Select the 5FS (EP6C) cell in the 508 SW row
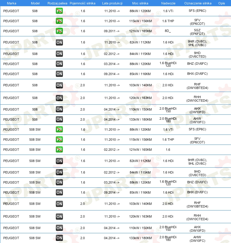This screenshot has height=243, width=231. coord(197,129)
